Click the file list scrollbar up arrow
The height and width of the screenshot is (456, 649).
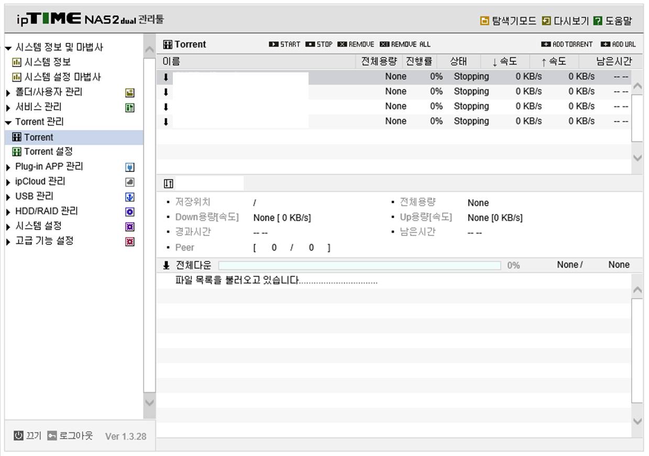637,290
